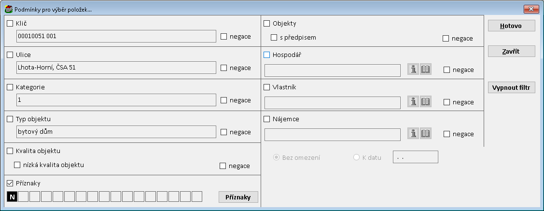Screen dimensions: 544x211
Task: Select the 'K datu' radio button
Action: [357, 157]
